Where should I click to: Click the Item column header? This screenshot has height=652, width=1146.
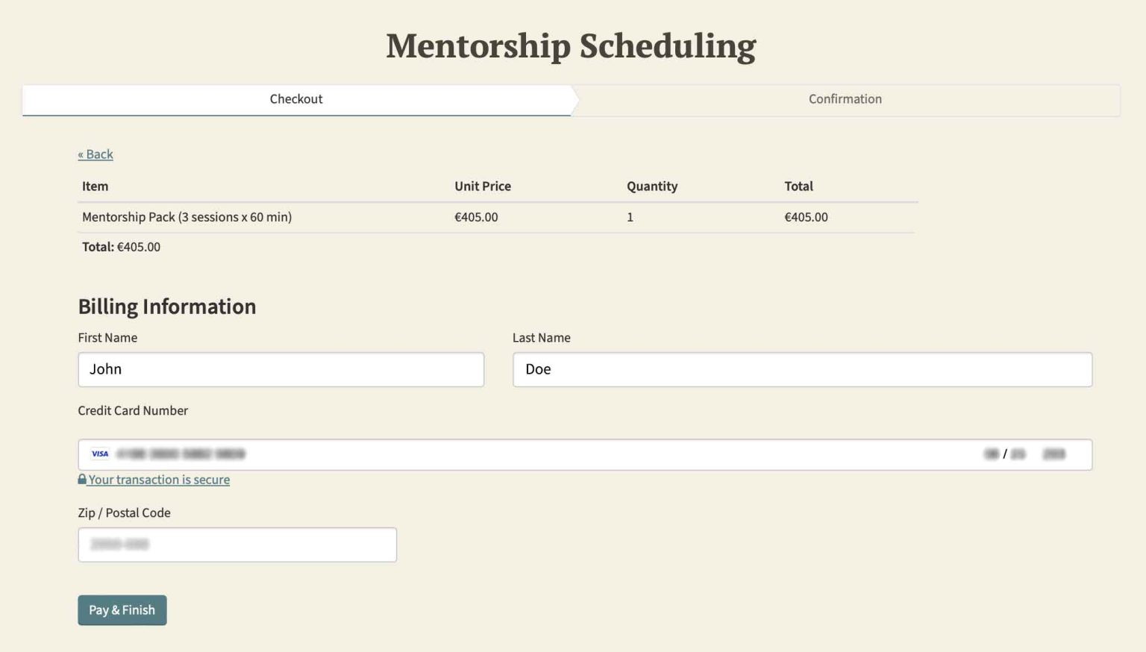95,186
